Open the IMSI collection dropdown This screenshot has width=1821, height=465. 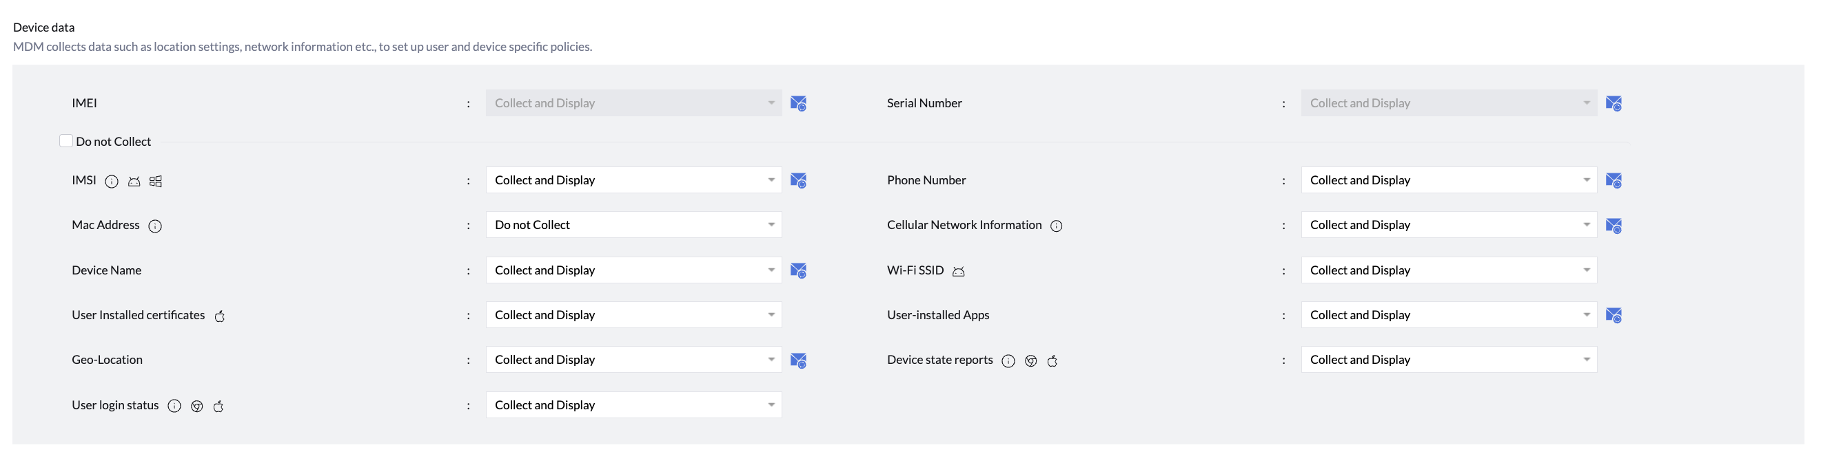coord(633,180)
